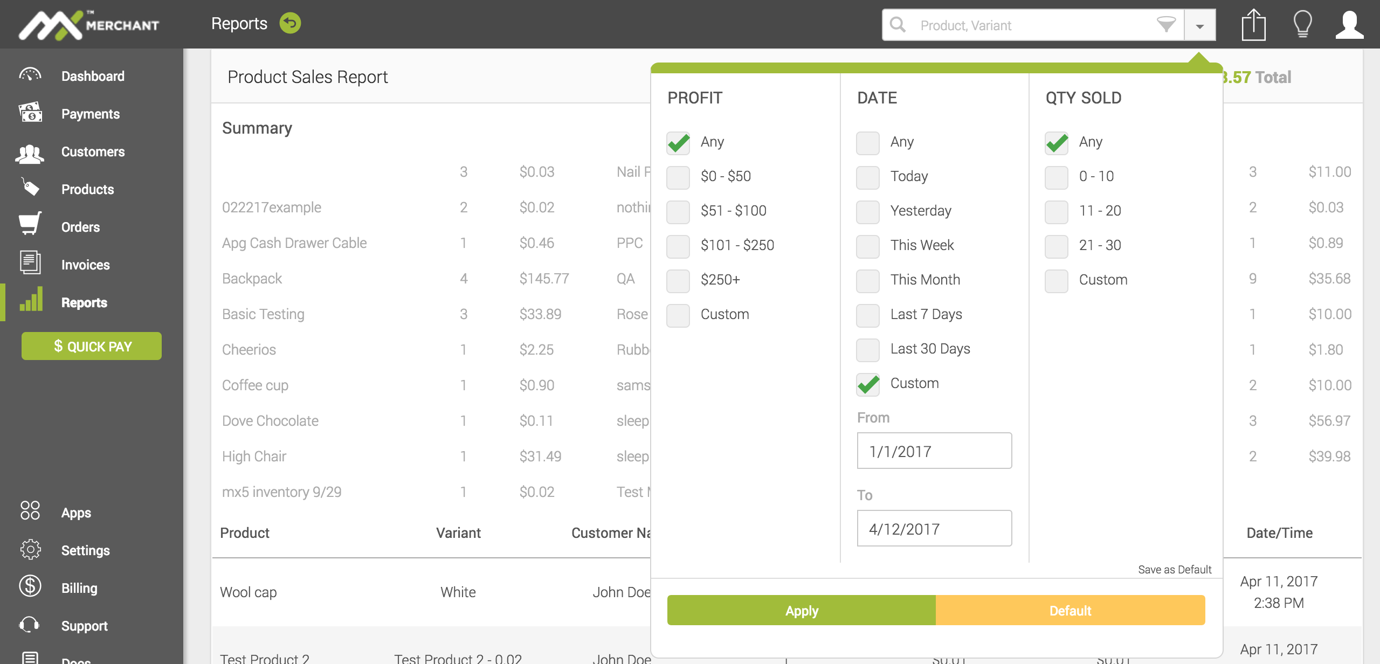Click the lightbulb tips icon
1380x664 pixels.
(x=1302, y=24)
